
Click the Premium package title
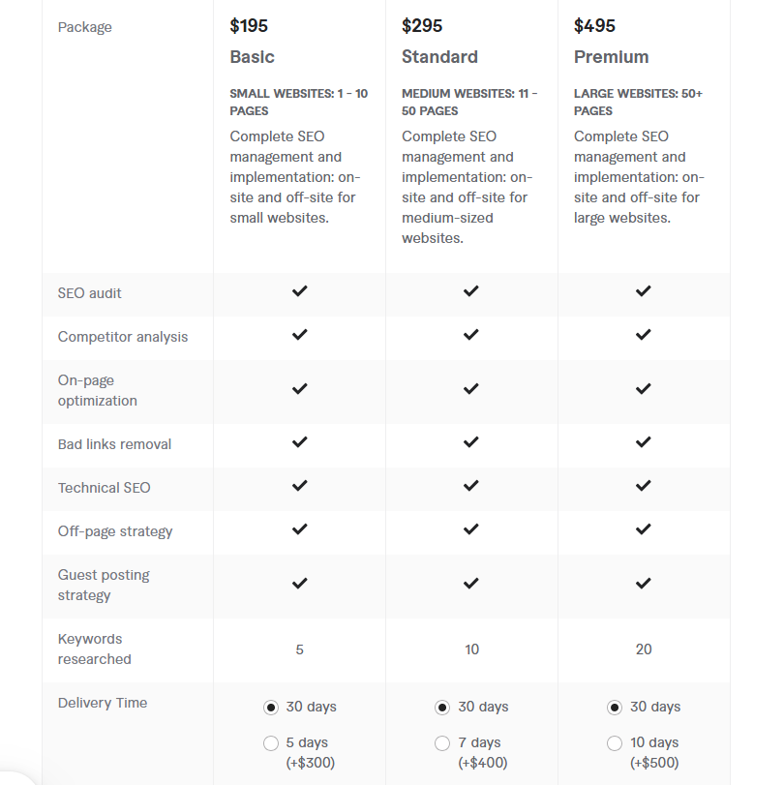[612, 57]
